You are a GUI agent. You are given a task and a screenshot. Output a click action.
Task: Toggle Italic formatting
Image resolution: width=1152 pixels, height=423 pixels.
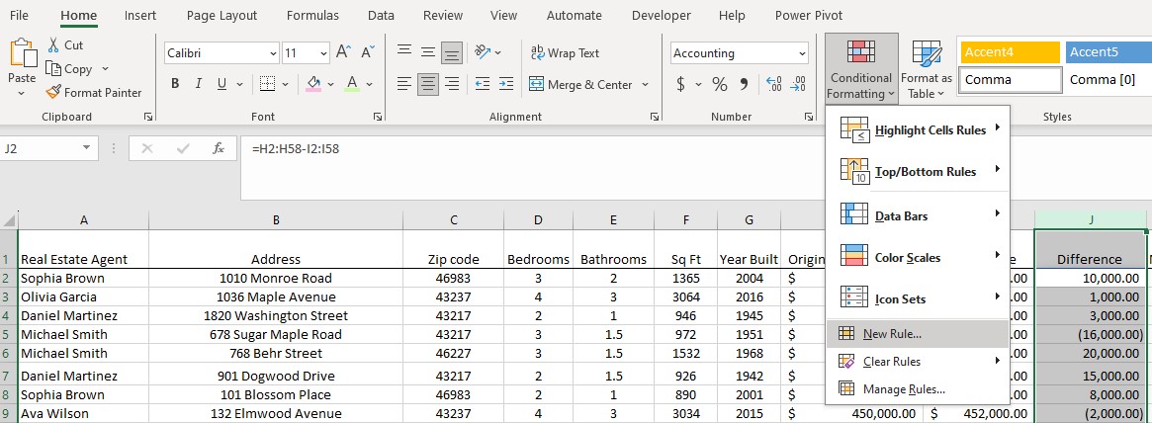pos(199,84)
